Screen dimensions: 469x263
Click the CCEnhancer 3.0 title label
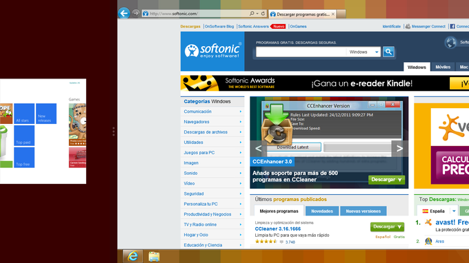pyautogui.click(x=272, y=162)
